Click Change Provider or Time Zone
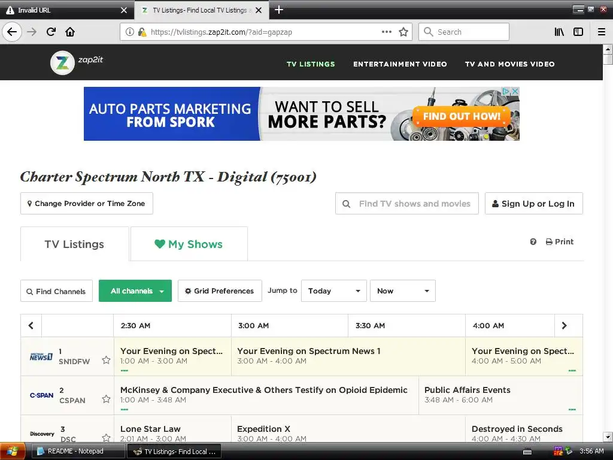 (87, 204)
